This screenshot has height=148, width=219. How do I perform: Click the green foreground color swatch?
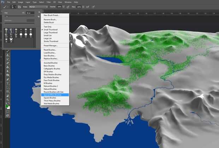click(7, 105)
